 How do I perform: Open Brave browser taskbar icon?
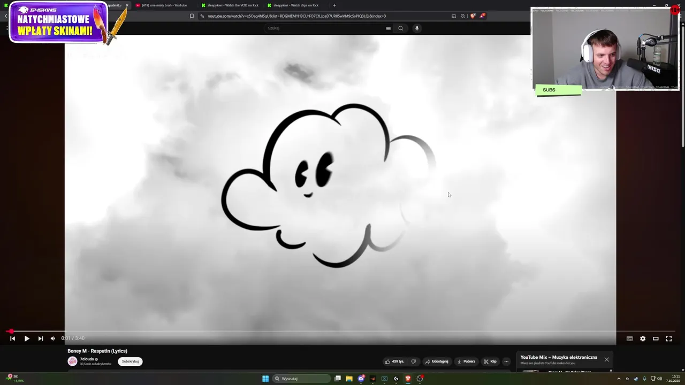pyautogui.click(x=408, y=379)
